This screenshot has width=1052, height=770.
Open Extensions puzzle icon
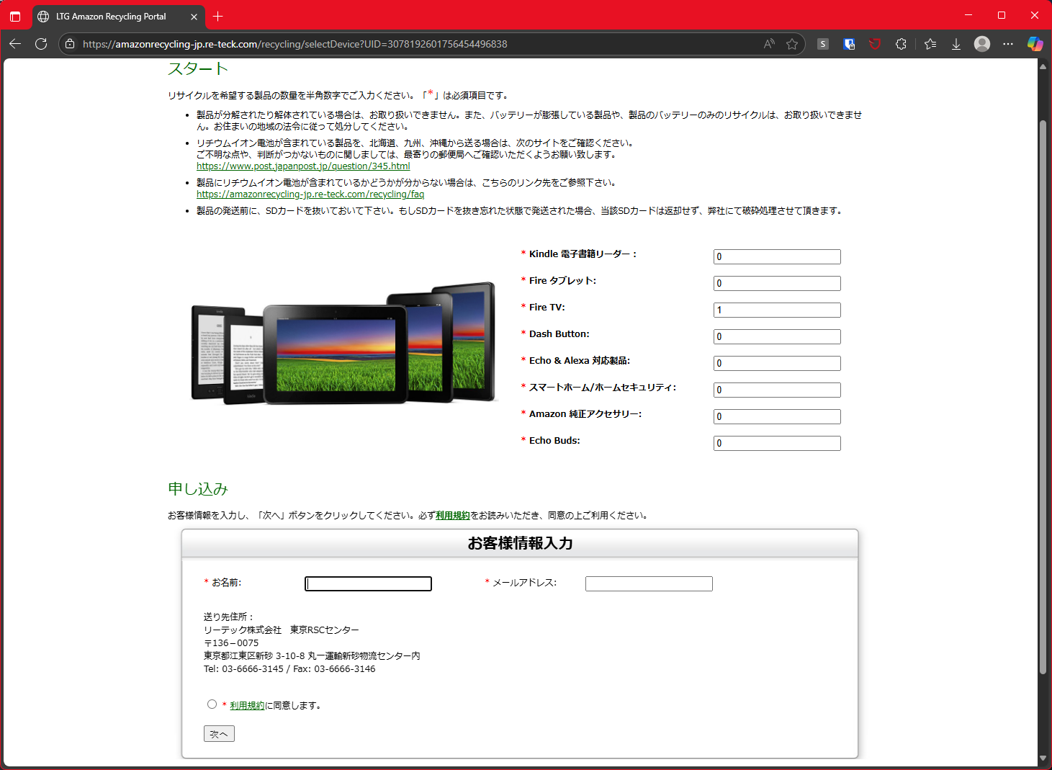(x=901, y=44)
